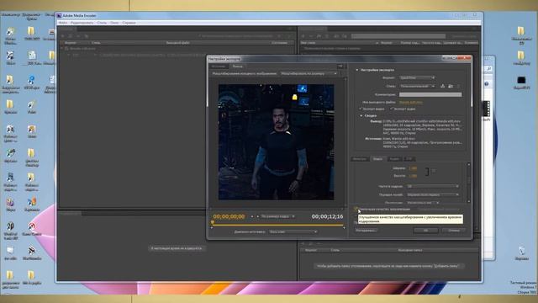Screen dimensions: 538x303
Task: Open the pixel aspect ratio dropdown
Action: (x=423, y=203)
